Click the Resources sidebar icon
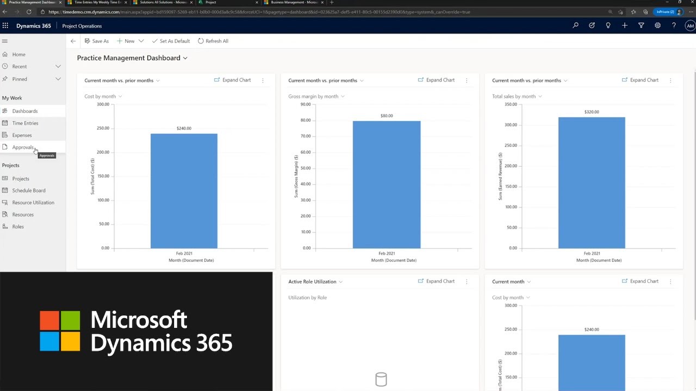Image resolution: width=696 pixels, height=391 pixels. coord(5,214)
